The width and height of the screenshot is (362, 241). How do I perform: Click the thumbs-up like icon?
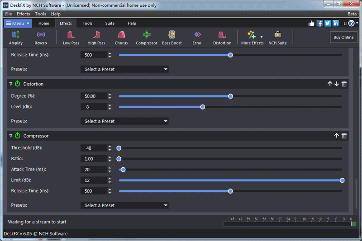[311, 24]
